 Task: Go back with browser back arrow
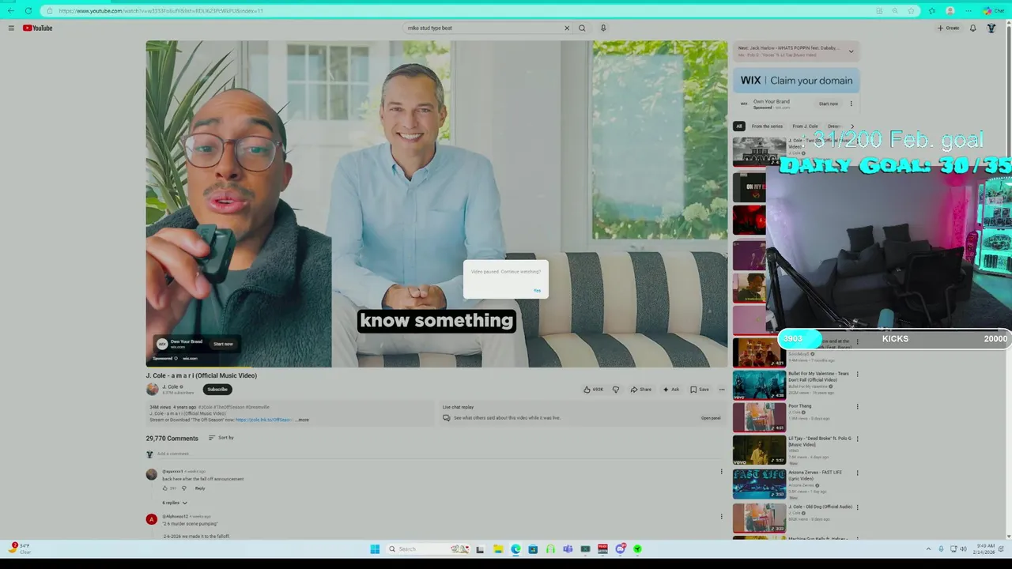(x=10, y=11)
